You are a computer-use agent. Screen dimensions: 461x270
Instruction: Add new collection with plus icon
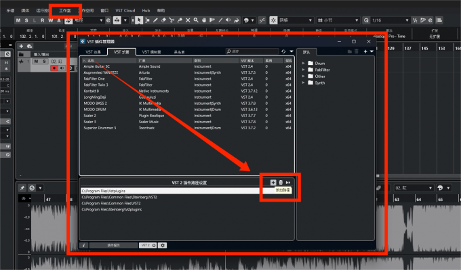(x=365, y=51)
